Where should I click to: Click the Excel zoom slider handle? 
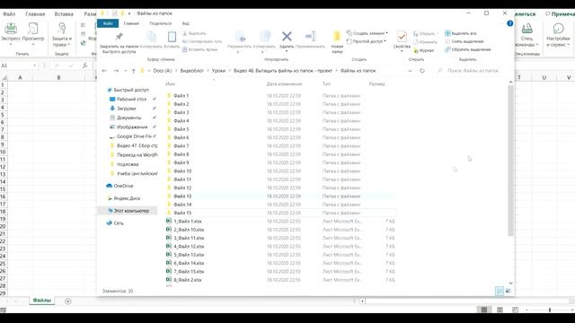click(x=549, y=310)
